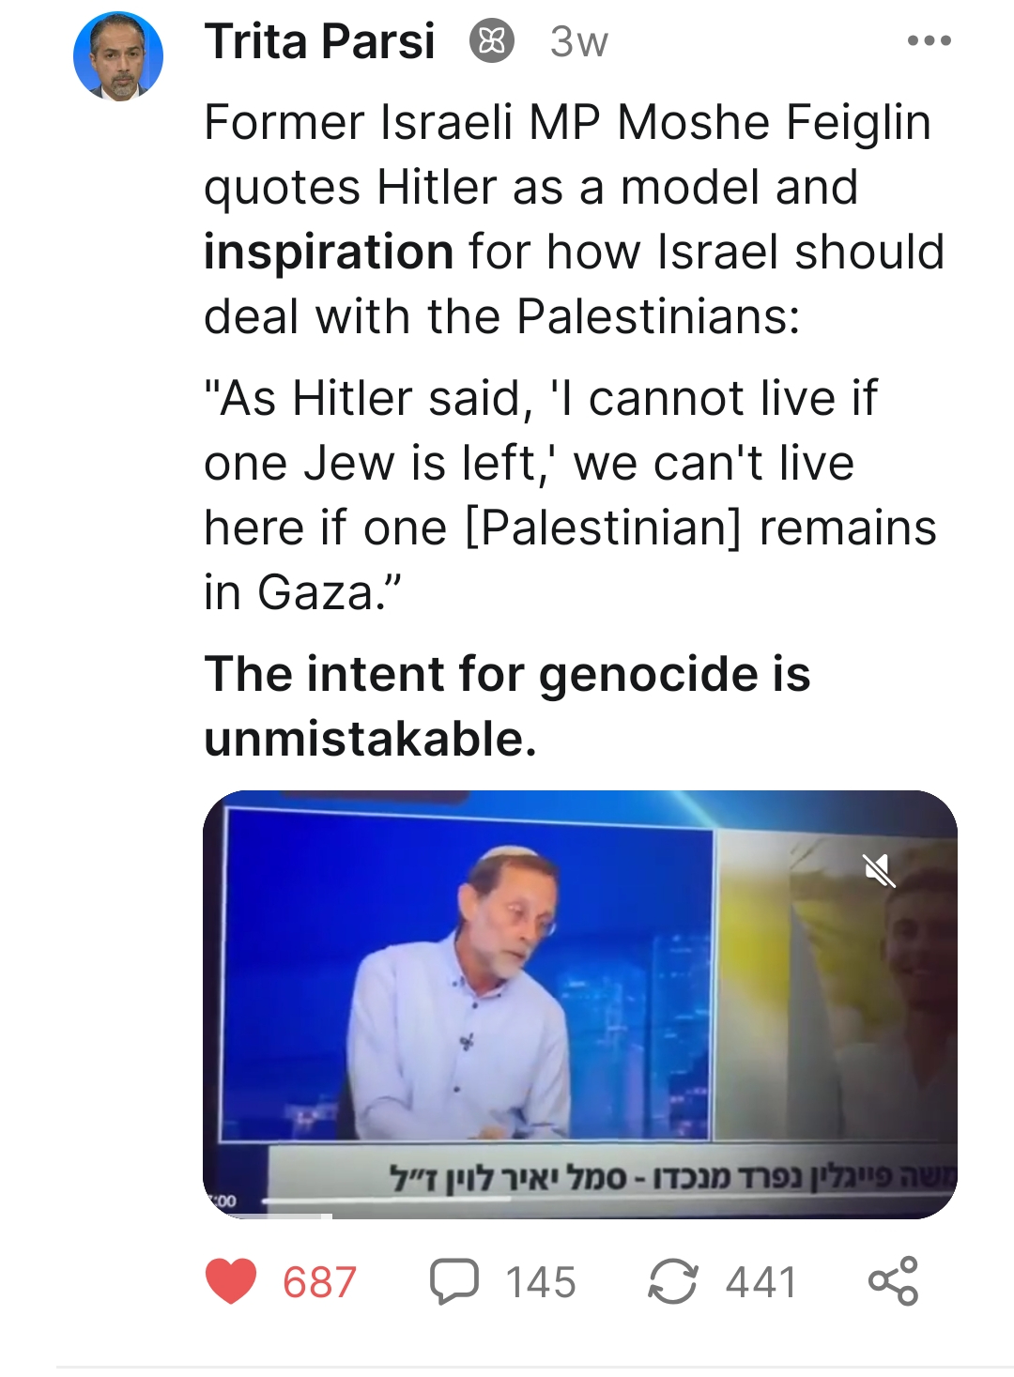1014x1377 pixels.
Task: View the 441 reposts count
Action: tap(760, 1282)
